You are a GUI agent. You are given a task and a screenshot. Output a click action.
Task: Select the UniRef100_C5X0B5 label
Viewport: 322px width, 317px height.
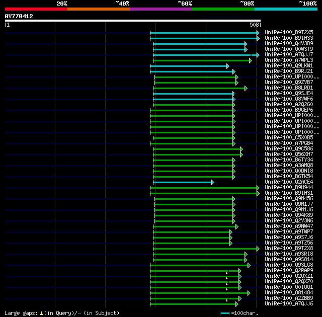[289, 138]
